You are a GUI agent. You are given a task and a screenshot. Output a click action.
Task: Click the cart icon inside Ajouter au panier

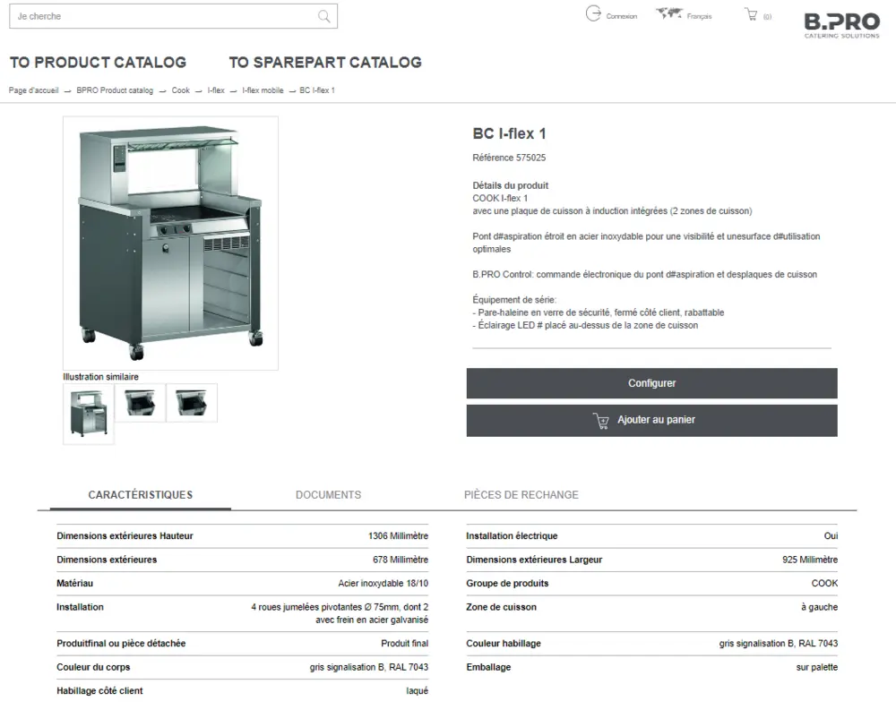(599, 420)
